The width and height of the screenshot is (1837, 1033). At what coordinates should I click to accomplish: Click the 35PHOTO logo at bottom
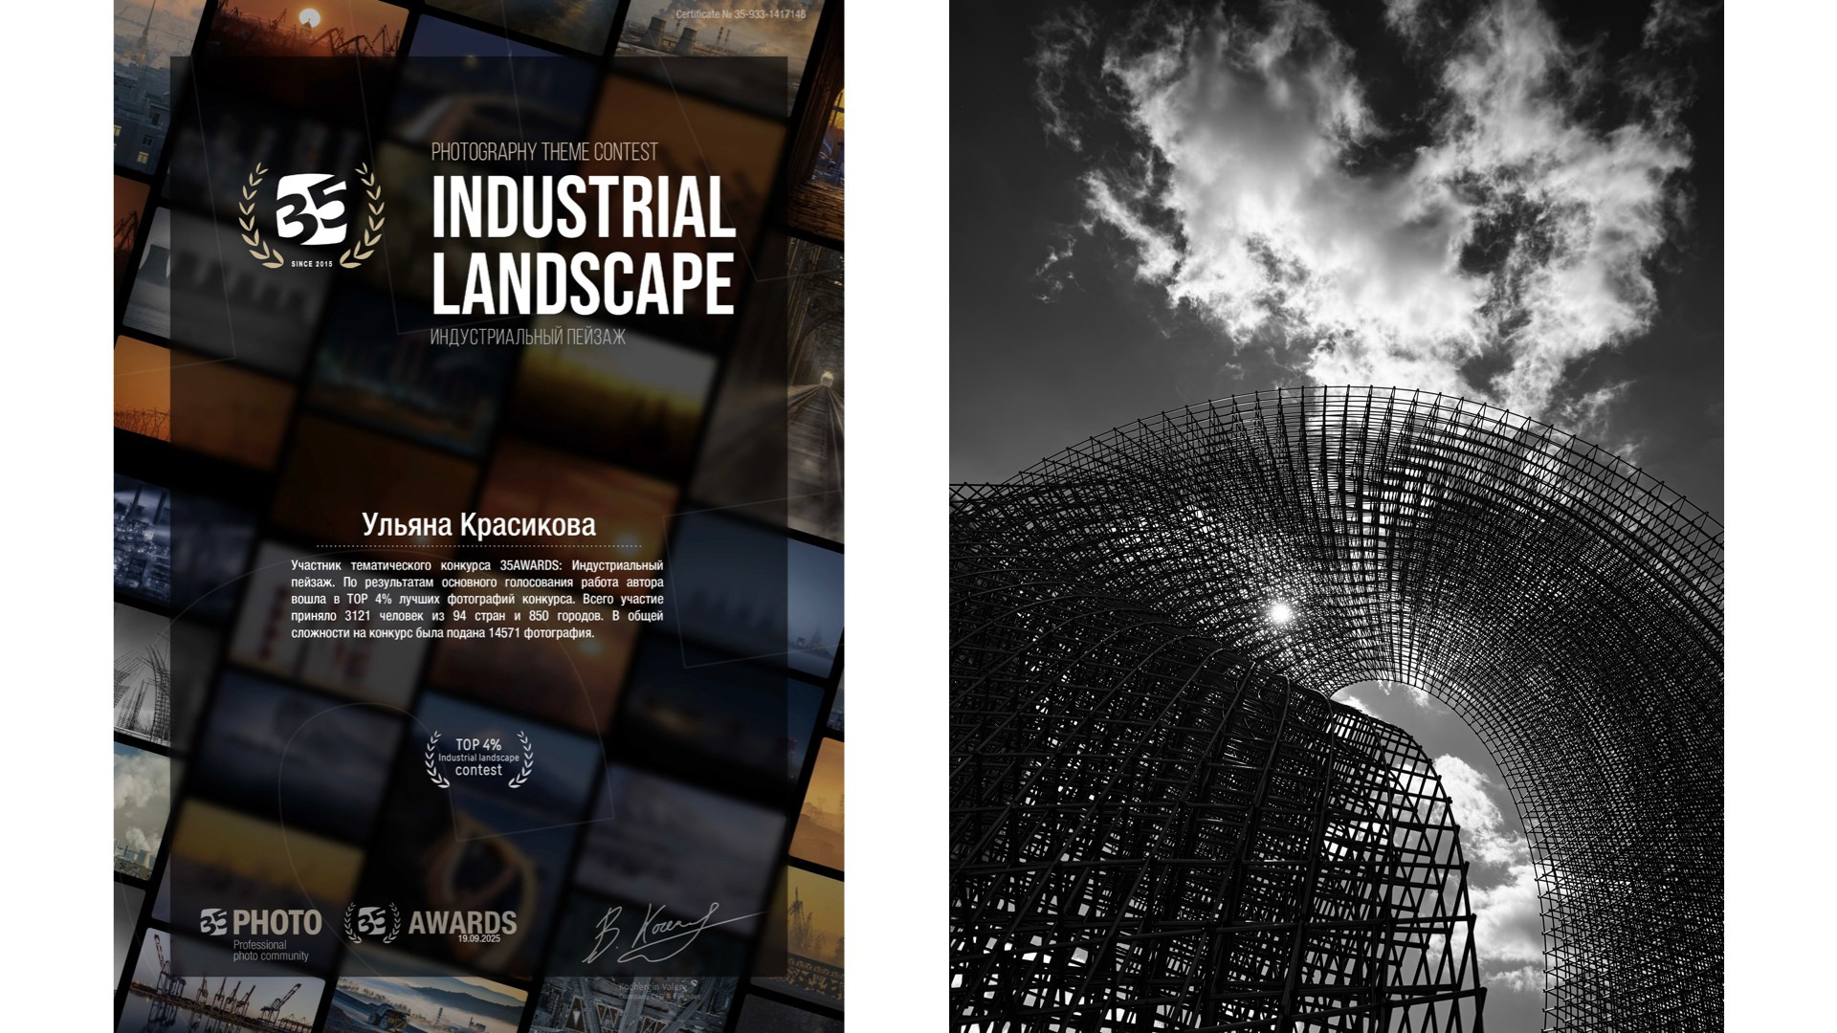tap(261, 923)
